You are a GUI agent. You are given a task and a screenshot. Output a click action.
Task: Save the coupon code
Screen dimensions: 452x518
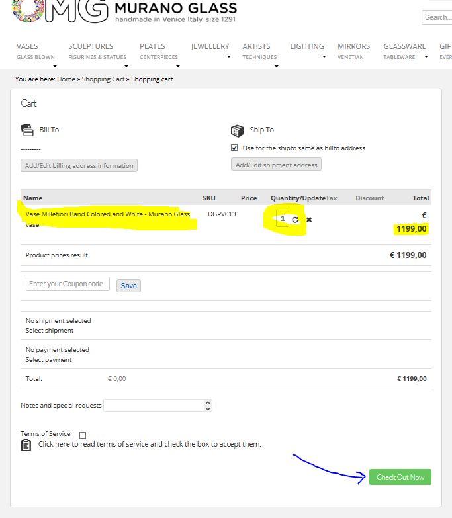click(x=128, y=286)
